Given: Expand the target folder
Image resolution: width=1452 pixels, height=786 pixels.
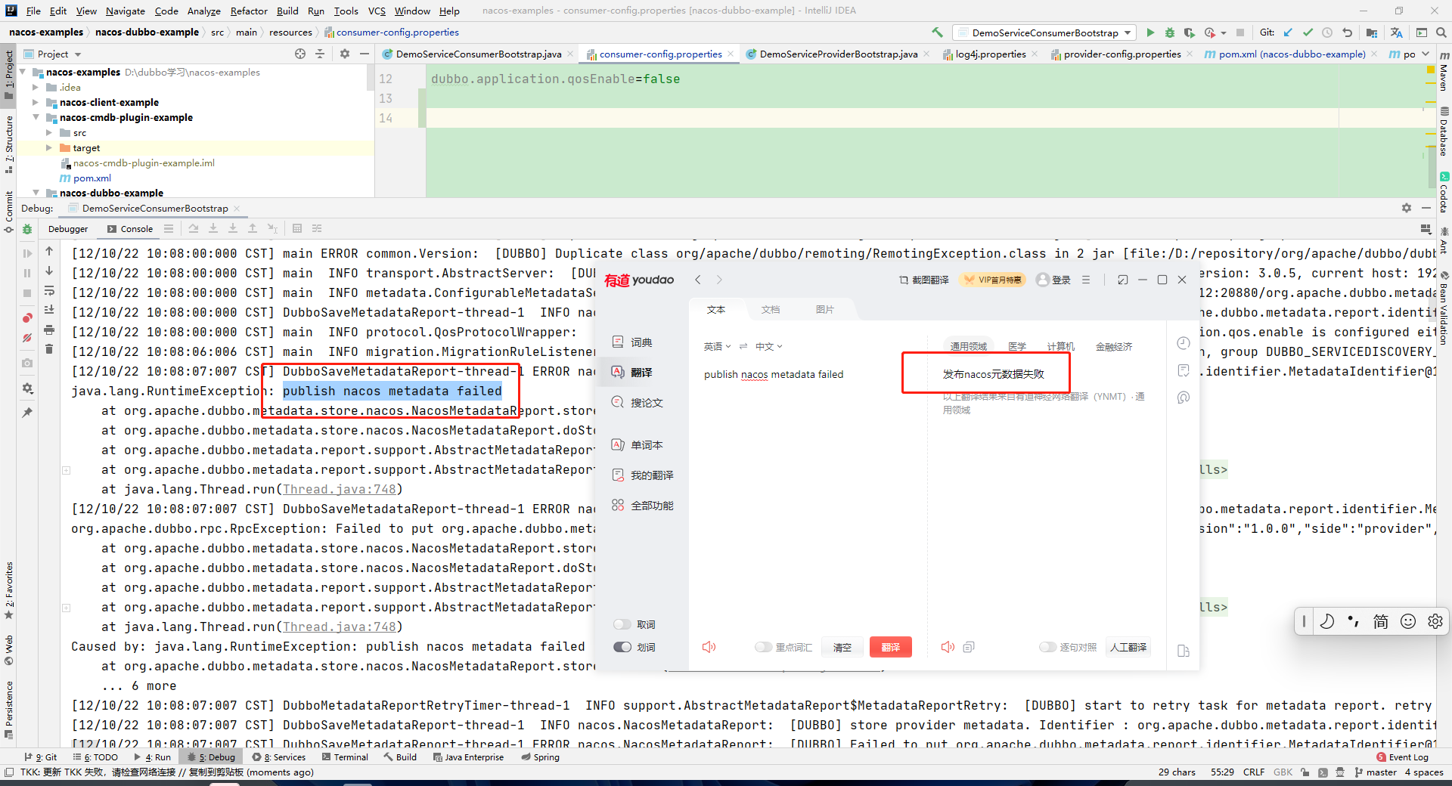Looking at the screenshot, I should tap(48, 147).
